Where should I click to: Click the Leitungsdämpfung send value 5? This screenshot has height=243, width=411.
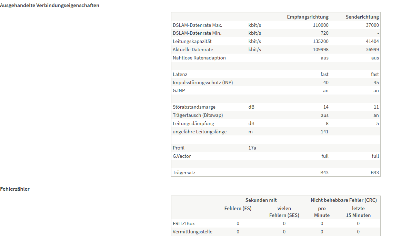coord(378,123)
